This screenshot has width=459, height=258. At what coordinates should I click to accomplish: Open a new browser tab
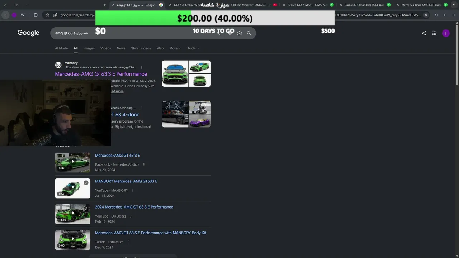click(x=105, y=5)
